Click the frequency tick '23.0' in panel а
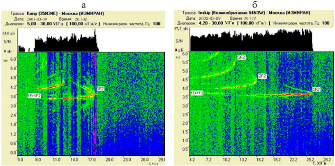 [127, 159]
